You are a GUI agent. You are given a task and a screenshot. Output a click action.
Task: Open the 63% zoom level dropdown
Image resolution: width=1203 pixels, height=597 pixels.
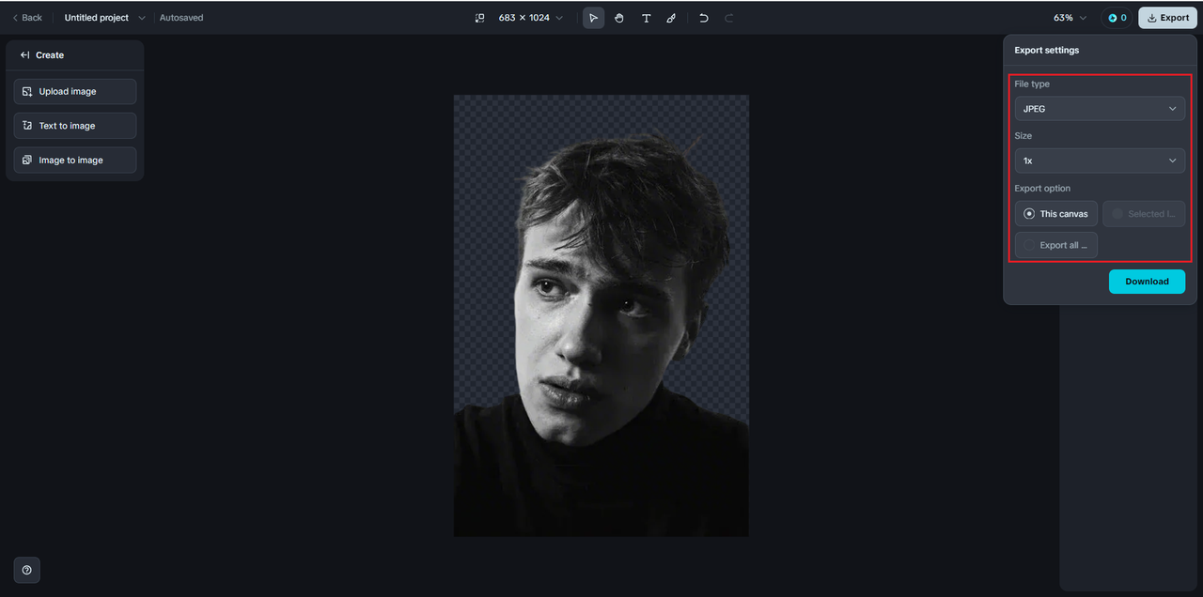(1070, 18)
